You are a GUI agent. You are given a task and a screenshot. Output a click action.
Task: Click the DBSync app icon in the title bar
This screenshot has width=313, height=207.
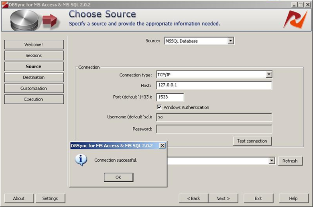coord(5,4)
